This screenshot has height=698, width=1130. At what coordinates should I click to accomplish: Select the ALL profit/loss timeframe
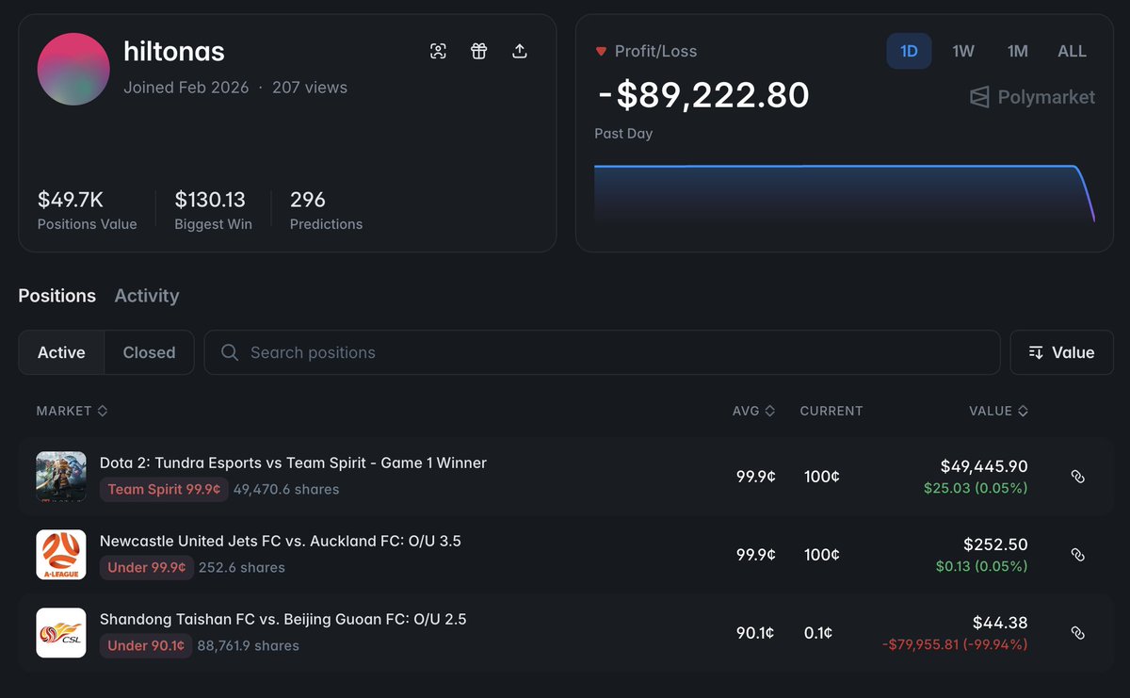1072,51
